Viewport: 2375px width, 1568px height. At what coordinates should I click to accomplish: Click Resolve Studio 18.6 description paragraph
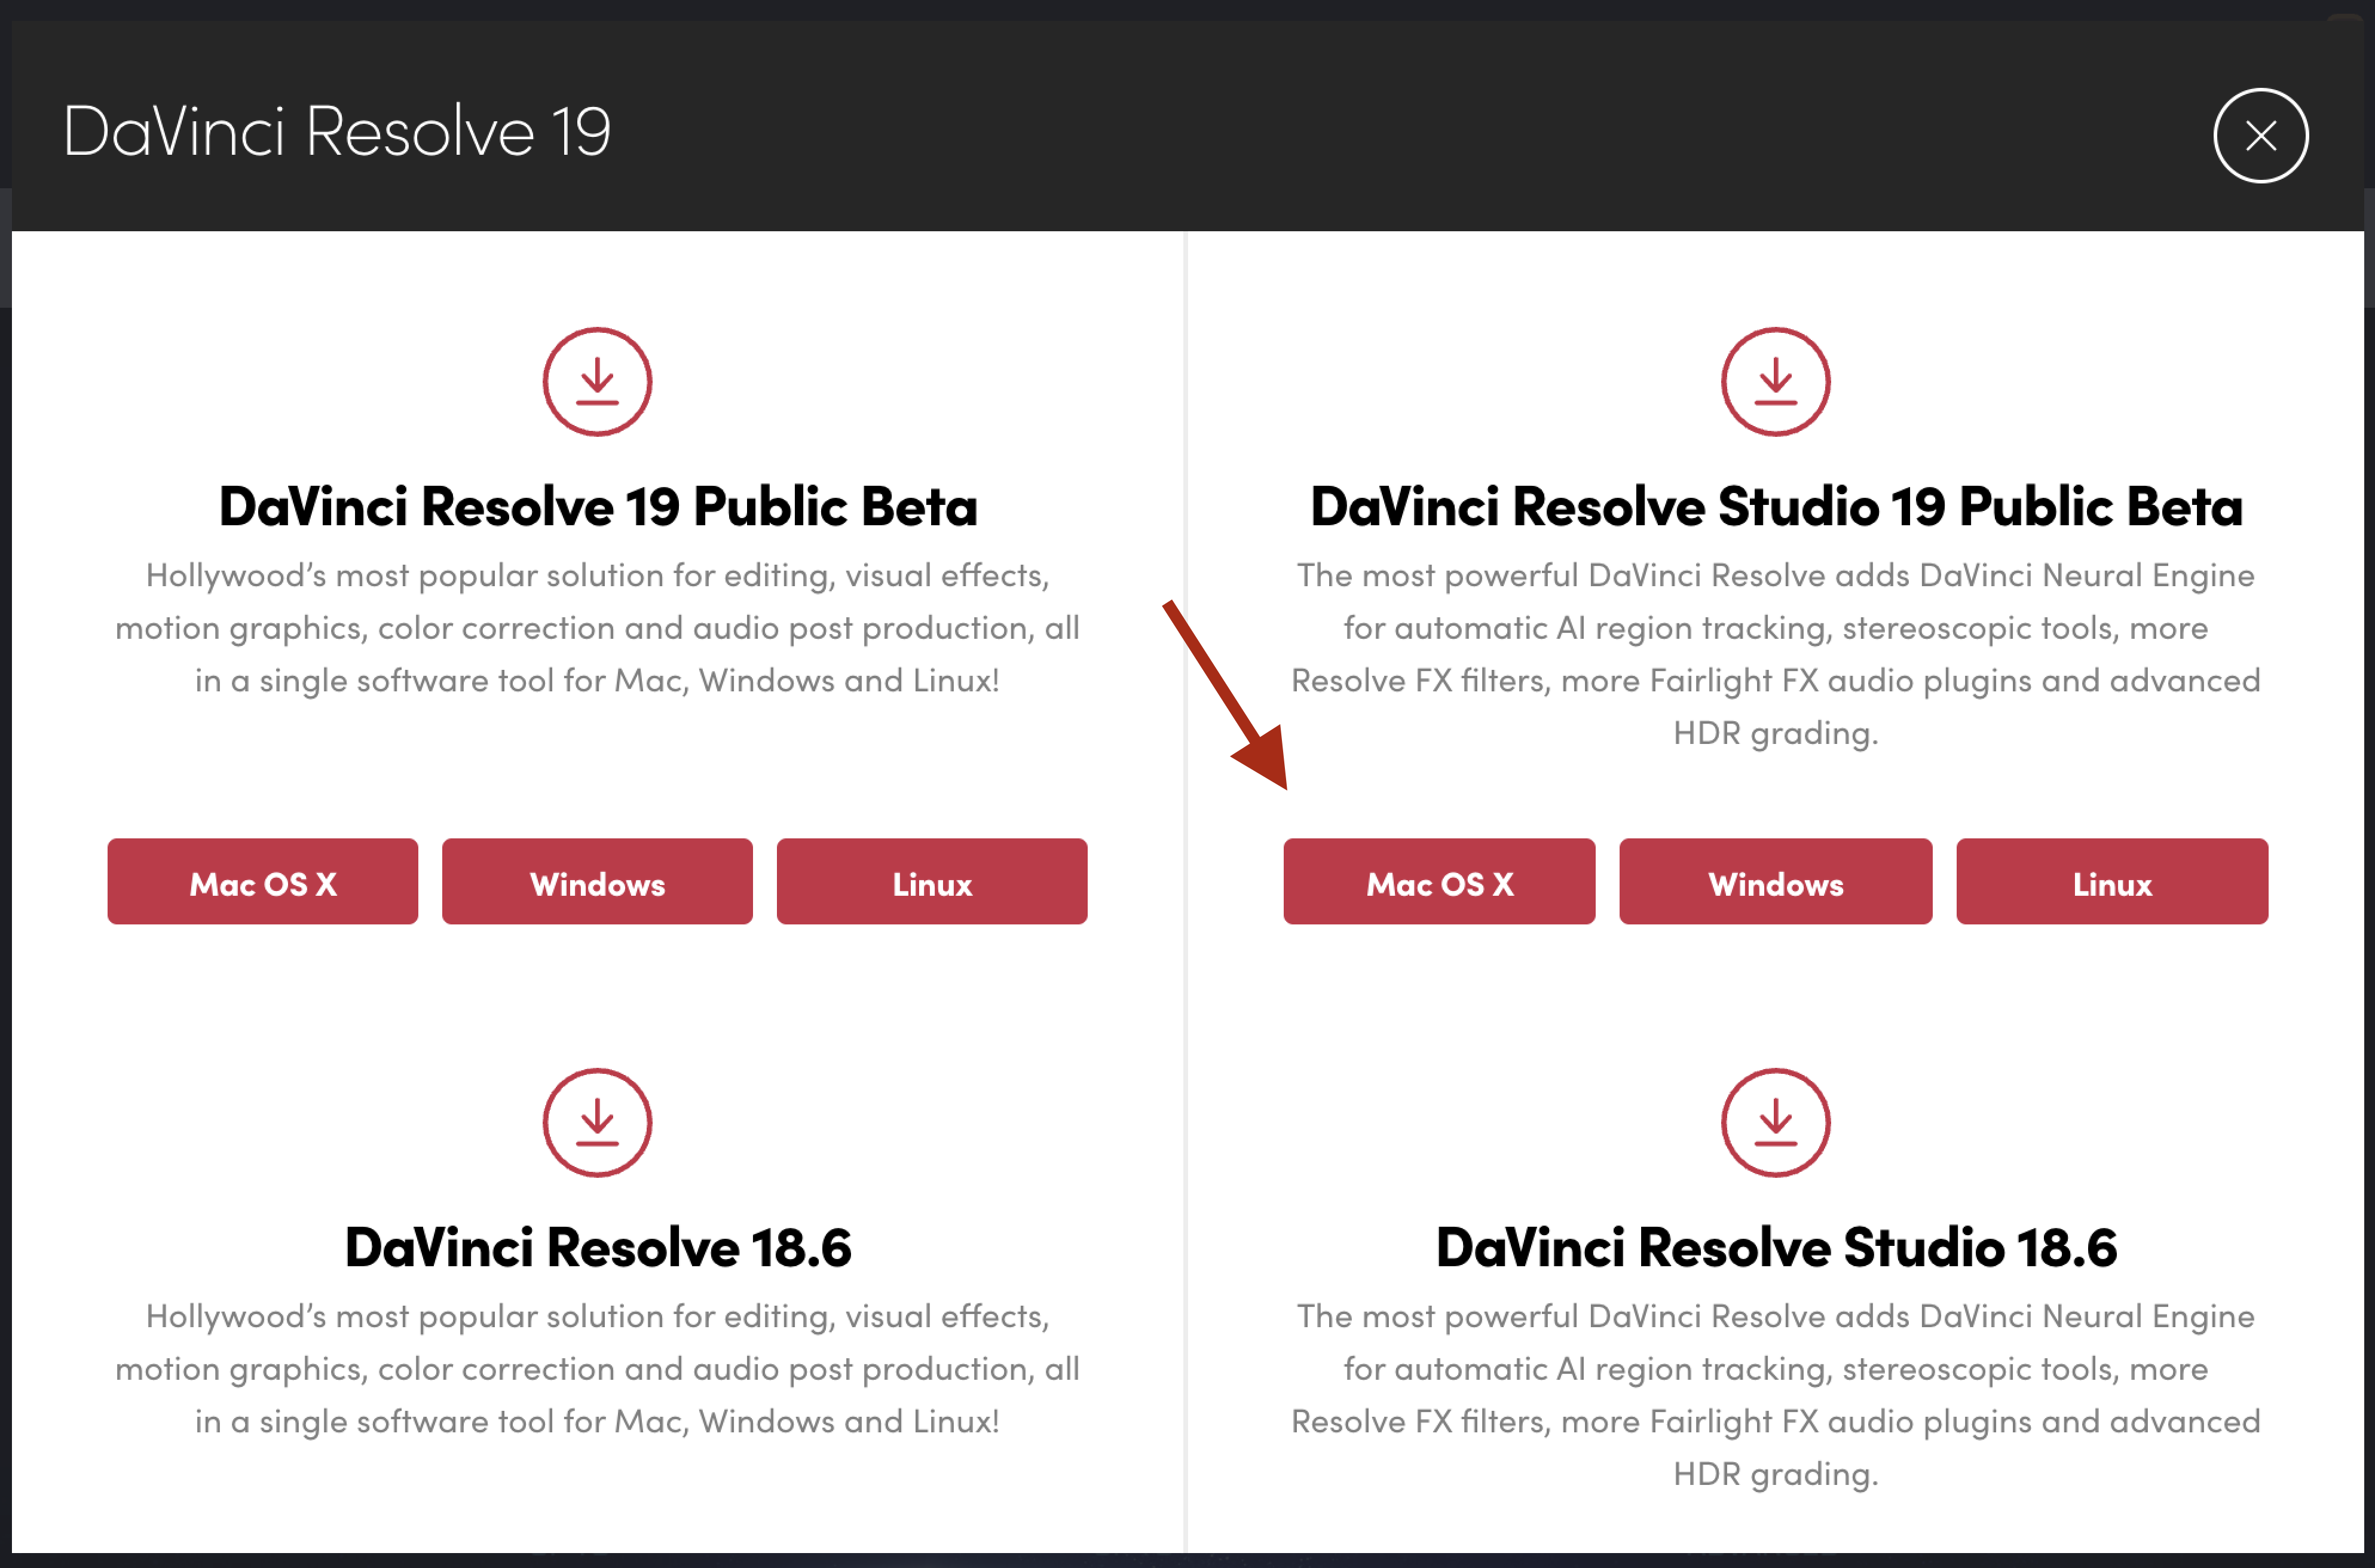pyautogui.click(x=1776, y=1394)
